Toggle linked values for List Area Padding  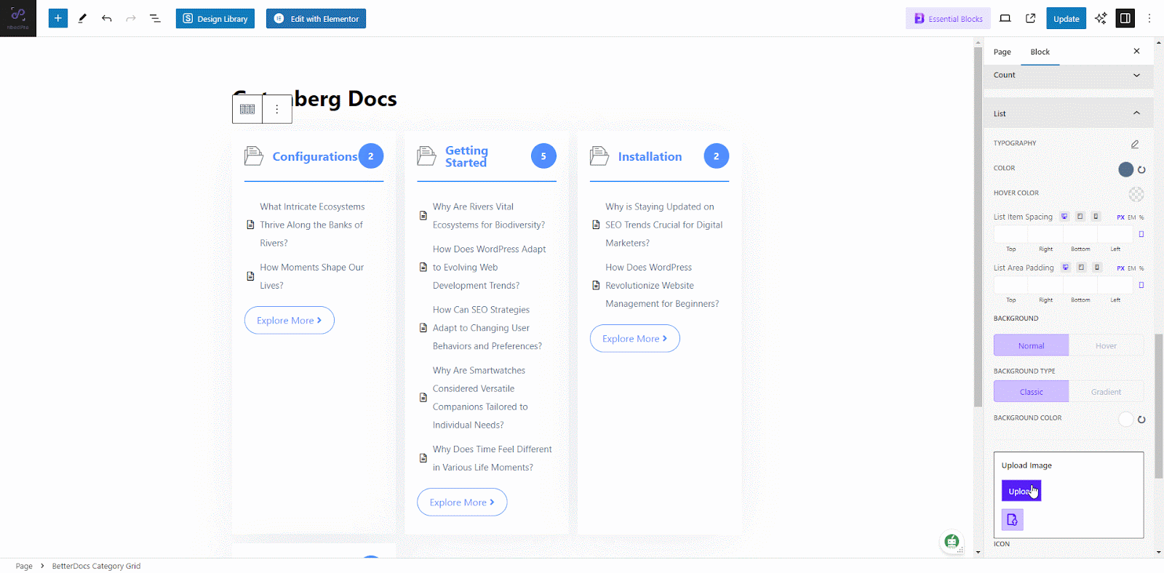(x=1141, y=285)
